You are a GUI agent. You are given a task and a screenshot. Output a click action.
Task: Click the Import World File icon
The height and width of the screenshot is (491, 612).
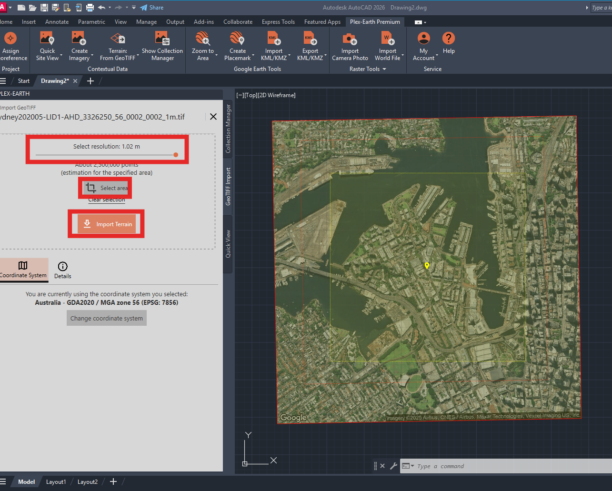click(x=387, y=38)
